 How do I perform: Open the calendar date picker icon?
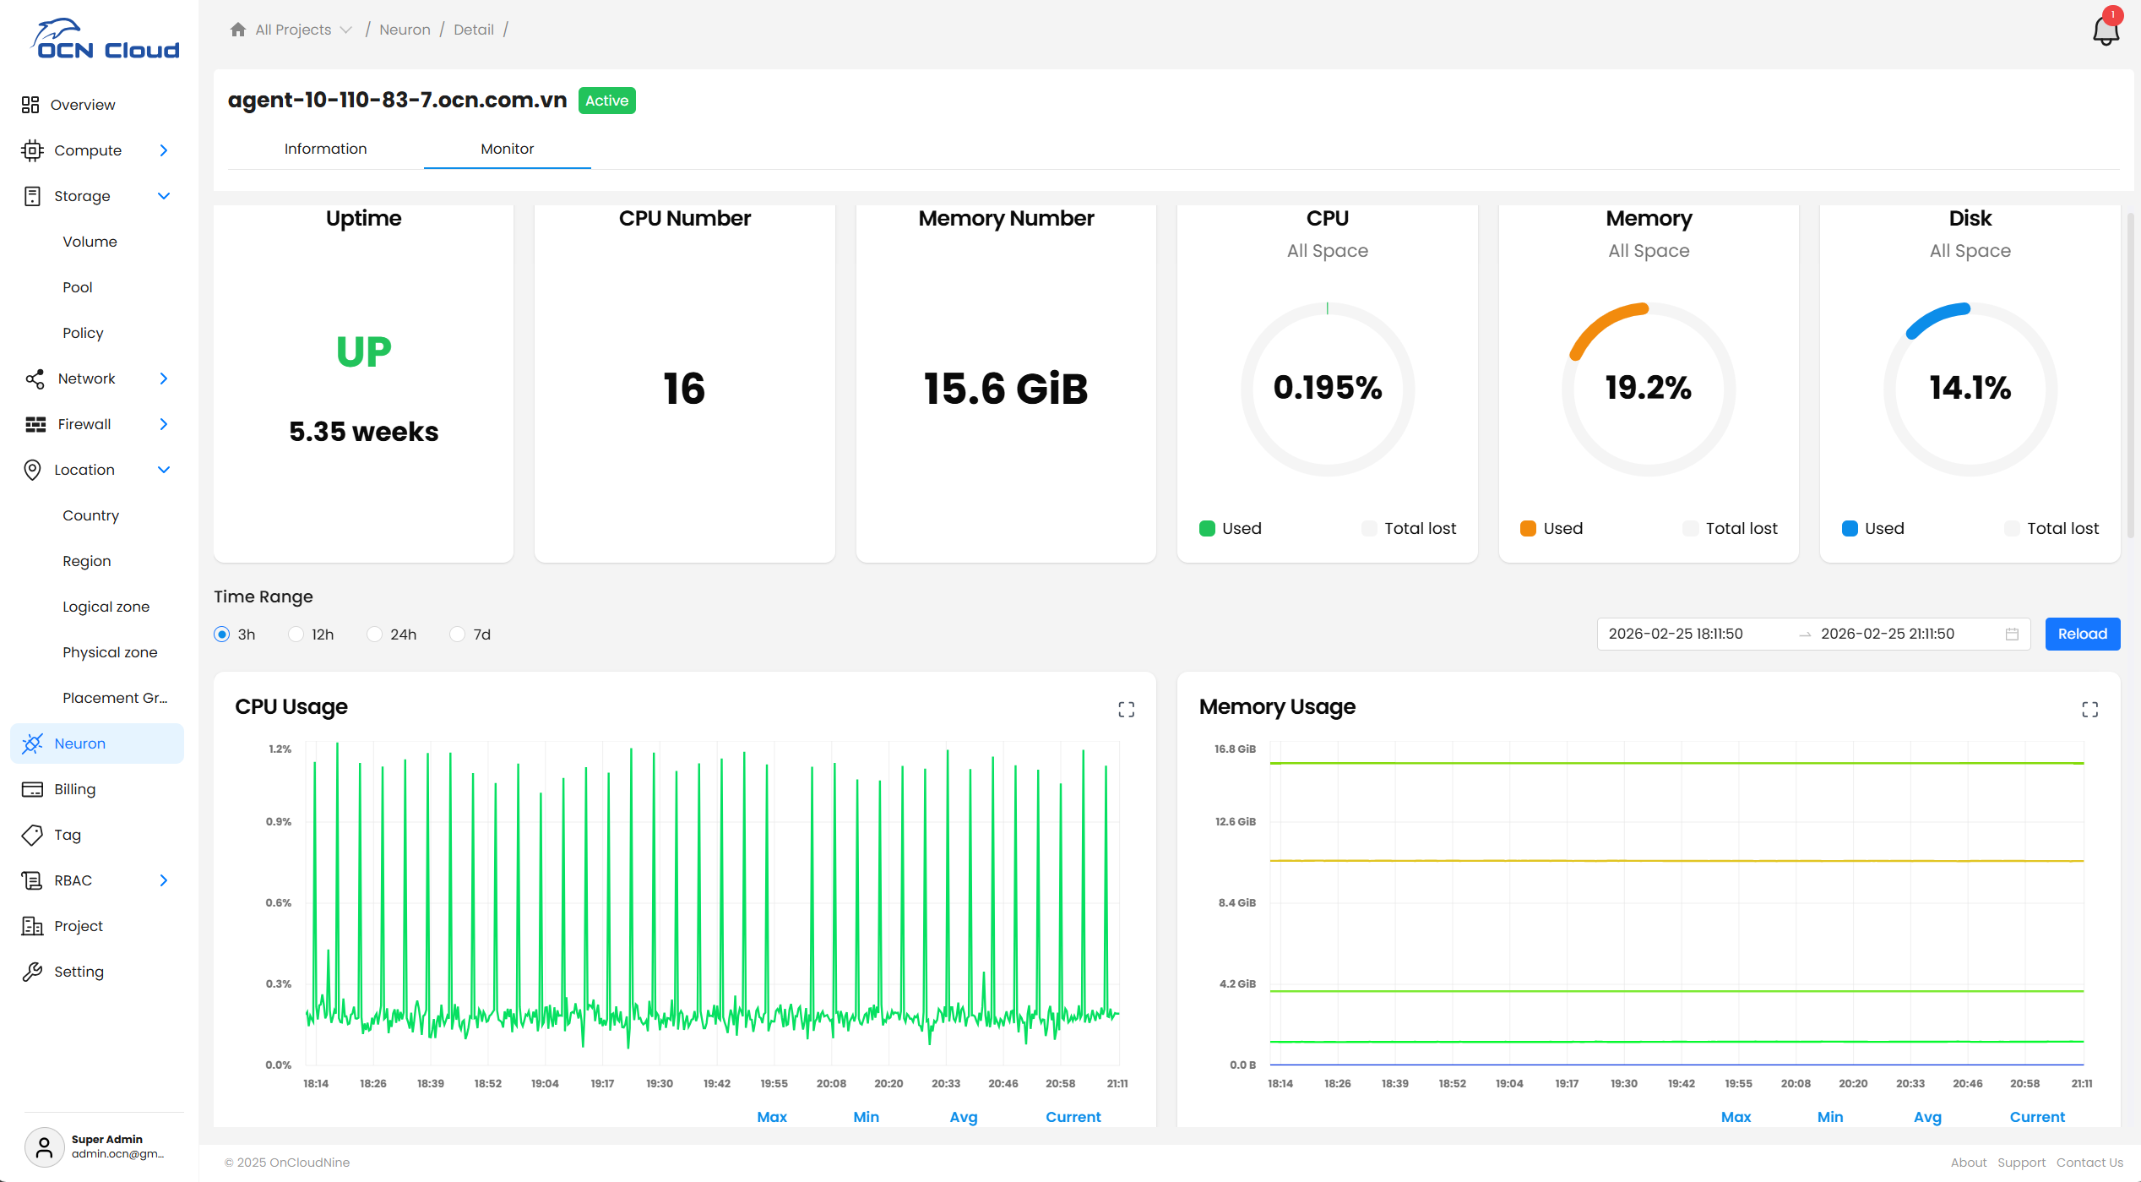tap(2012, 635)
